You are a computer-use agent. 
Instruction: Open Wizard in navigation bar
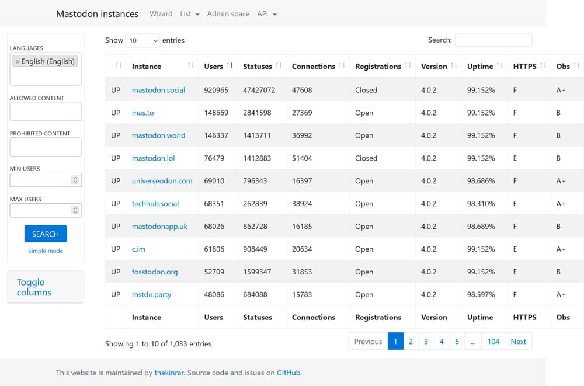tap(161, 14)
